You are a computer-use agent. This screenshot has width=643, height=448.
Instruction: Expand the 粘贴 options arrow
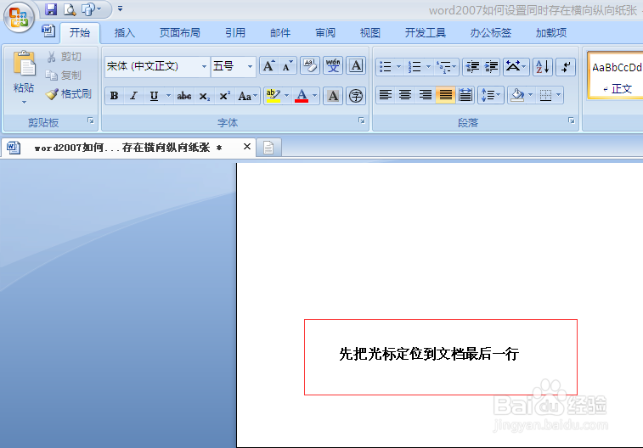coord(24,102)
